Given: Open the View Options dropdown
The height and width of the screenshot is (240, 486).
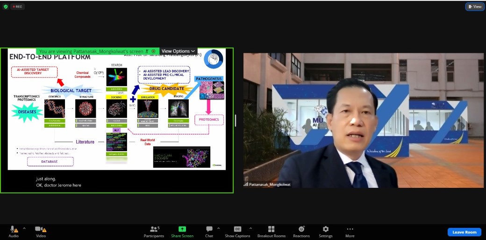Looking at the screenshot, I should (178, 51).
